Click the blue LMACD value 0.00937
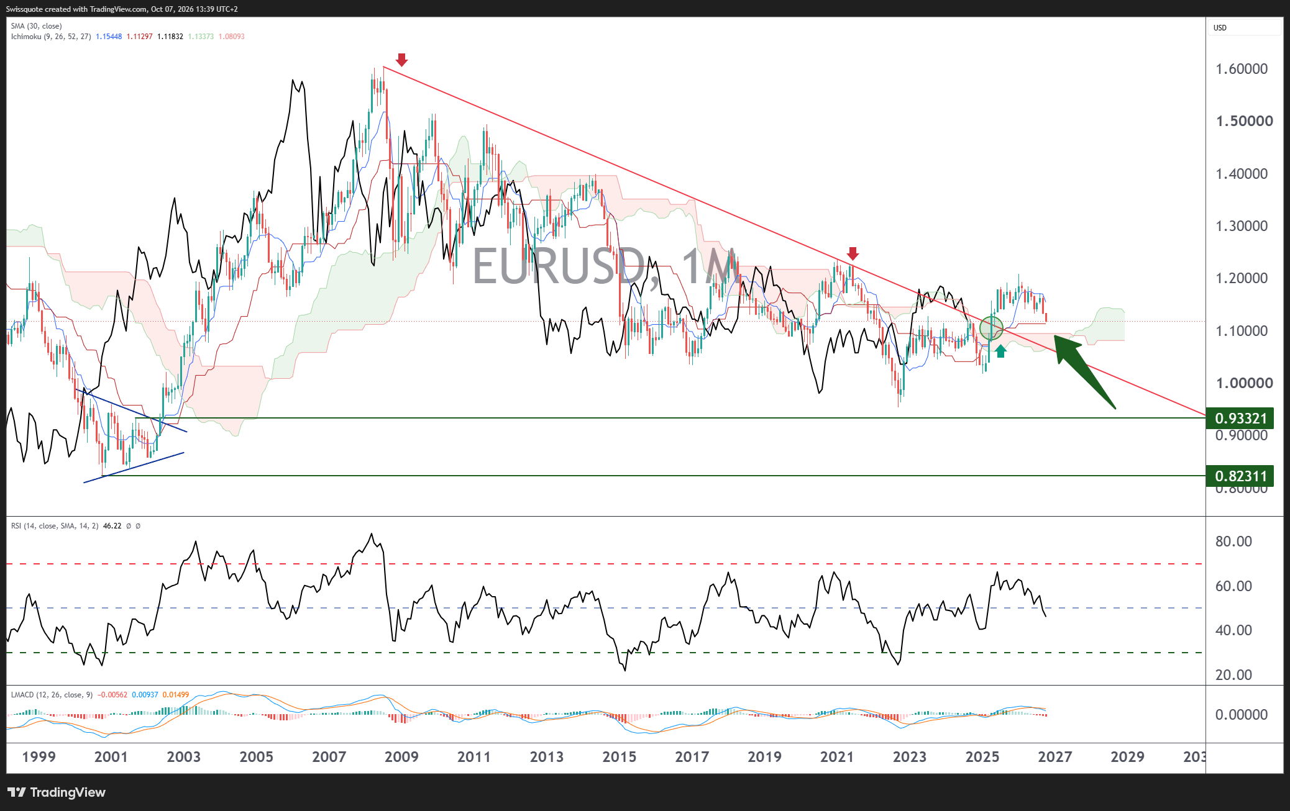The width and height of the screenshot is (1290, 811). click(x=145, y=695)
